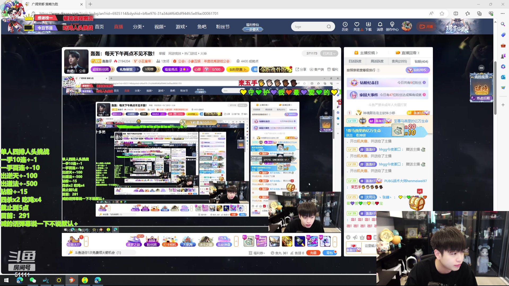Expand the 游戏 navigation dropdown

pyautogui.click(x=181, y=27)
